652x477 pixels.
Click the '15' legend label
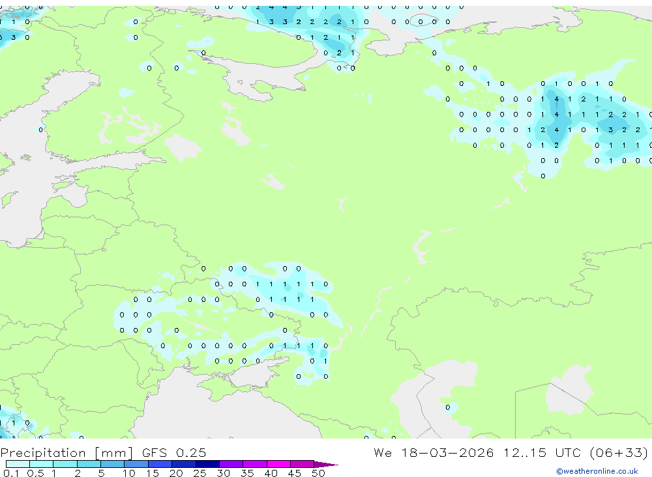click(153, 473)
